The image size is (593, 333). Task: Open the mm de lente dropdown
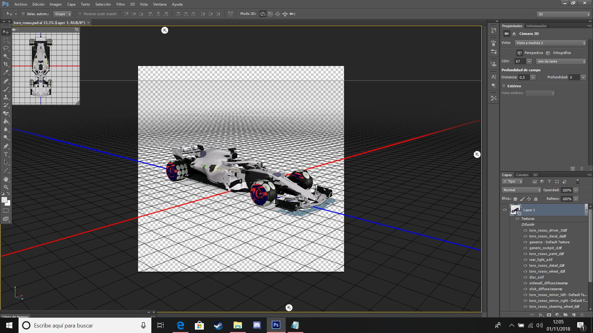(x=561, y=61)
